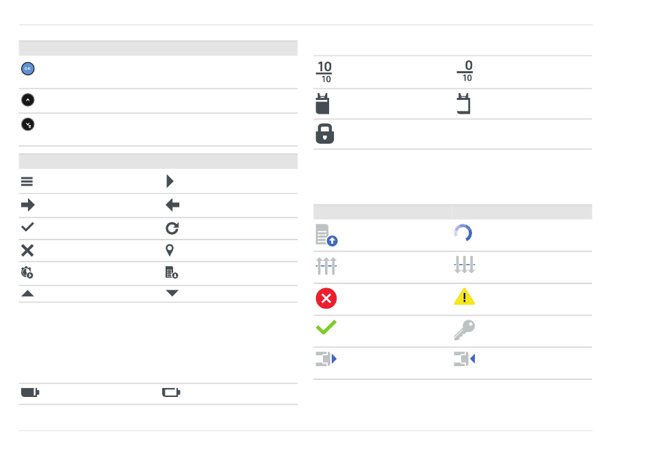The image size is (650, 449).
Task: Click the small upward triangle icon
Action: pos(28,293)
